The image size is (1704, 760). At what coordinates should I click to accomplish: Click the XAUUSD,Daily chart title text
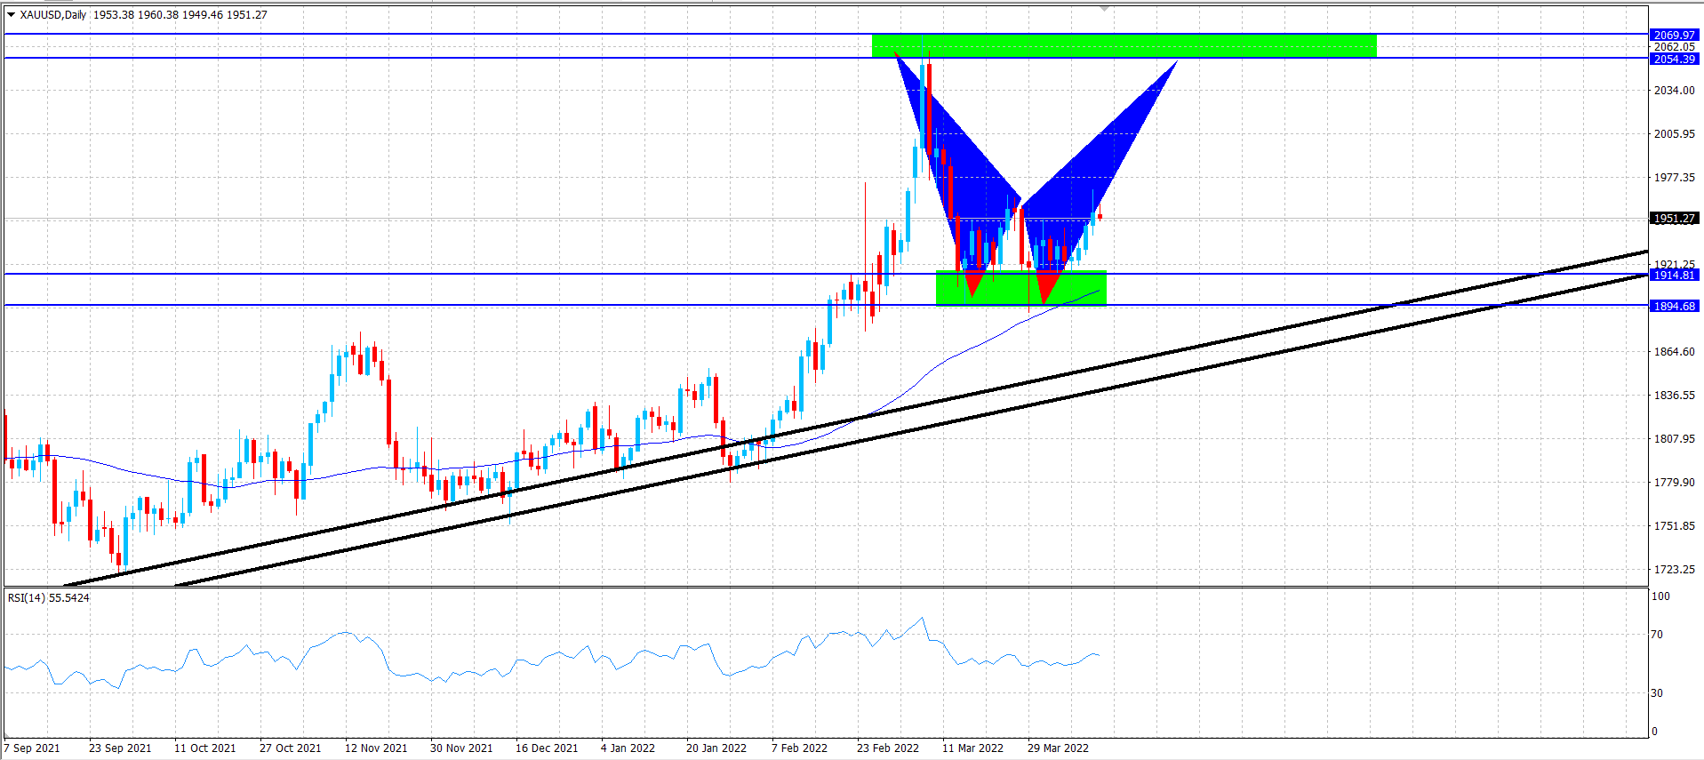[53, 14]
